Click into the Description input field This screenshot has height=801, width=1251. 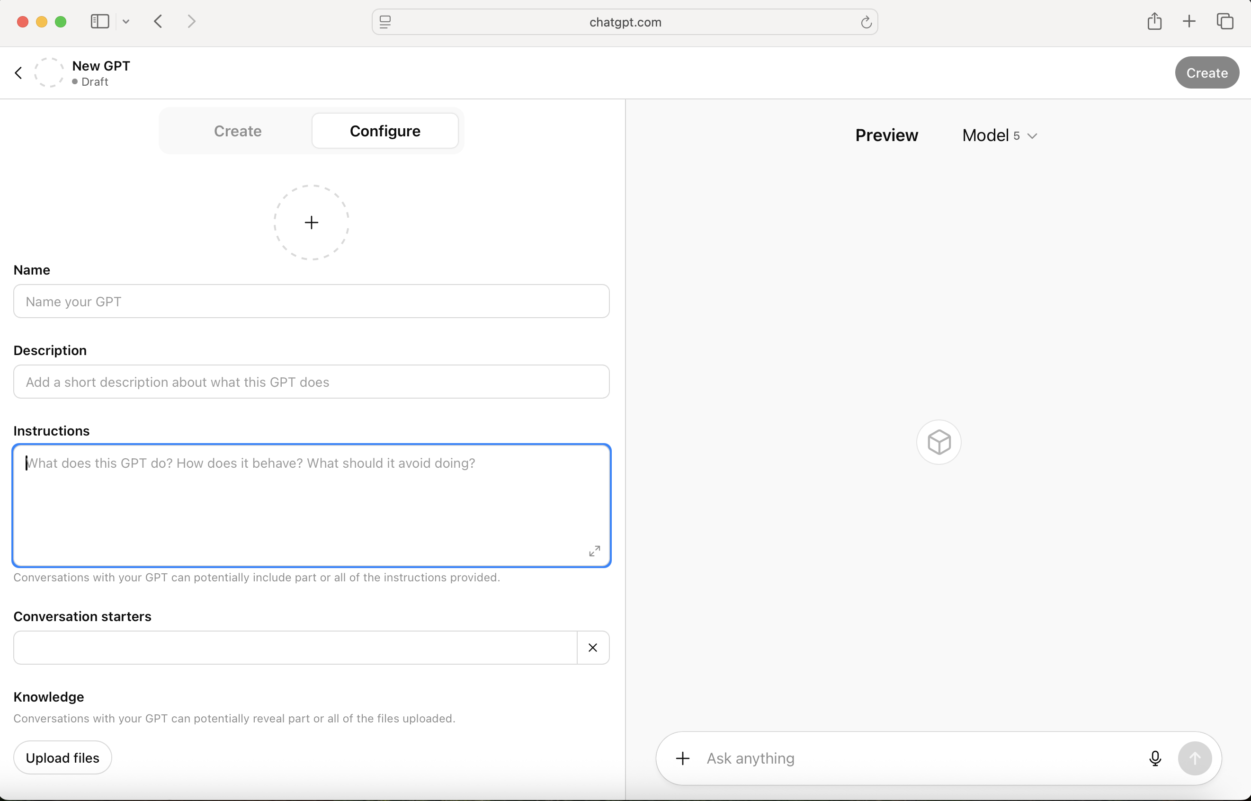[311, 382]
